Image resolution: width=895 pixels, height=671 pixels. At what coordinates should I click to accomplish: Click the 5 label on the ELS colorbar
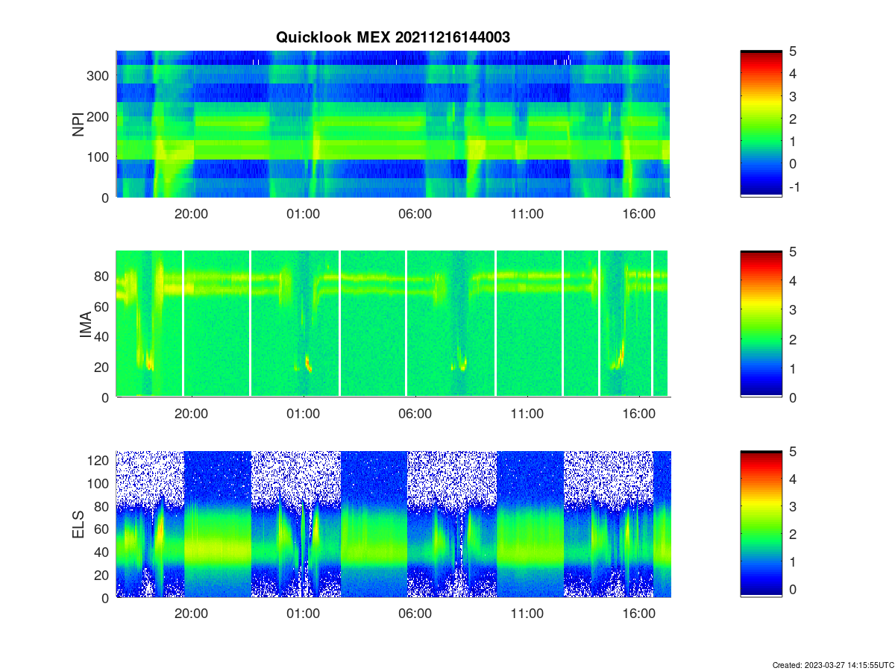[793, 452]
